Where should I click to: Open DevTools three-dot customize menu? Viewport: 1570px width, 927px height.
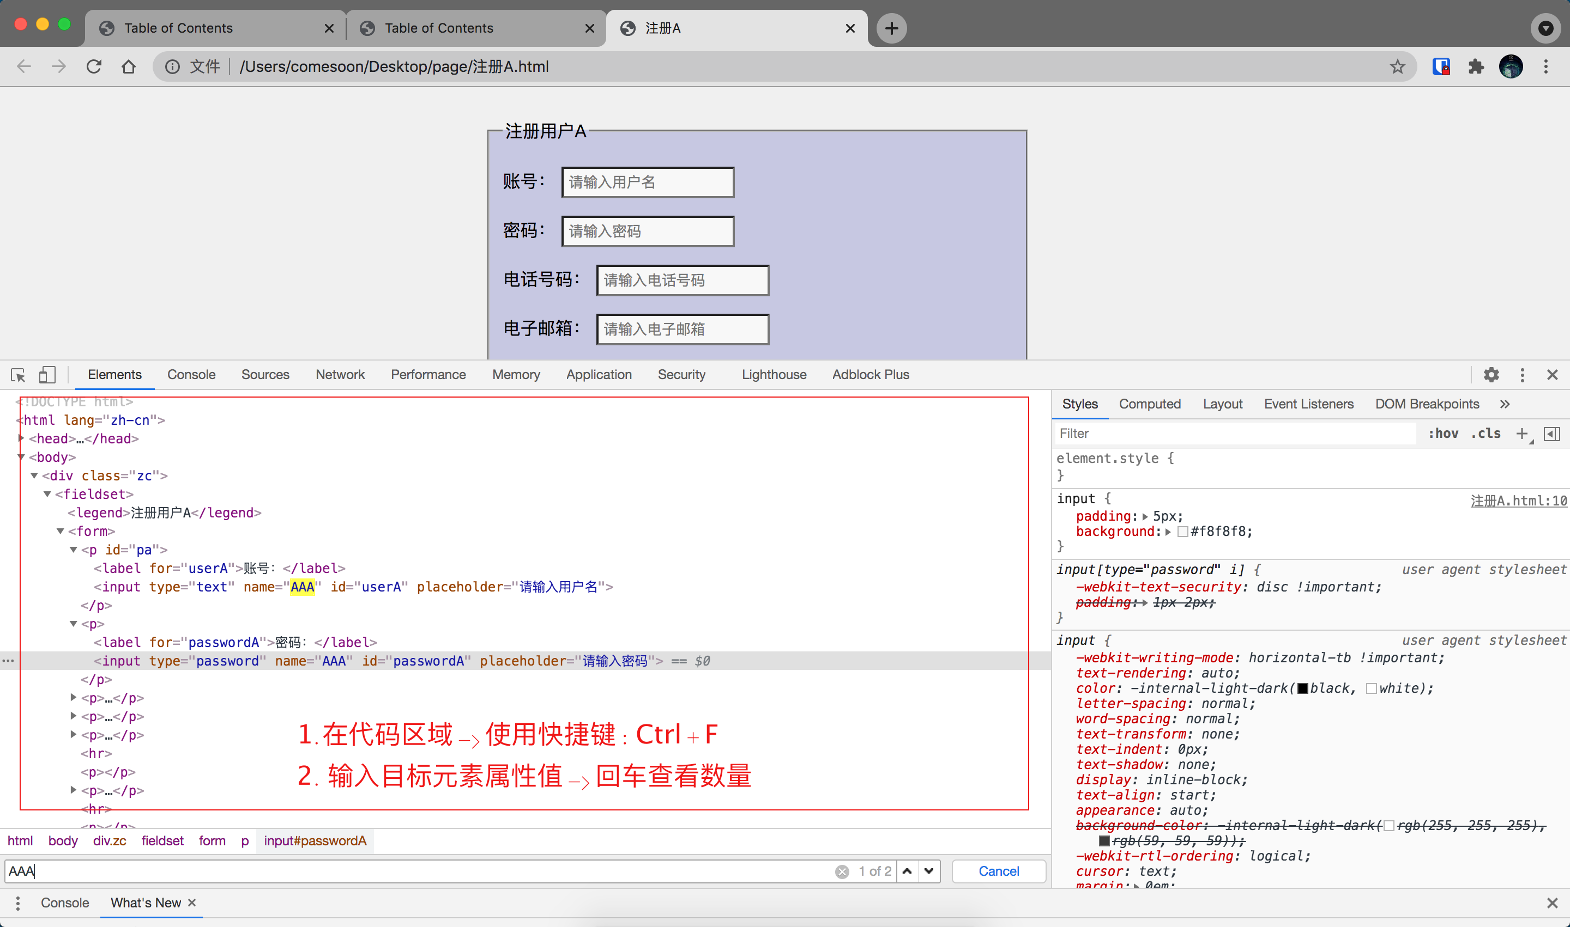coord(1523,375)
